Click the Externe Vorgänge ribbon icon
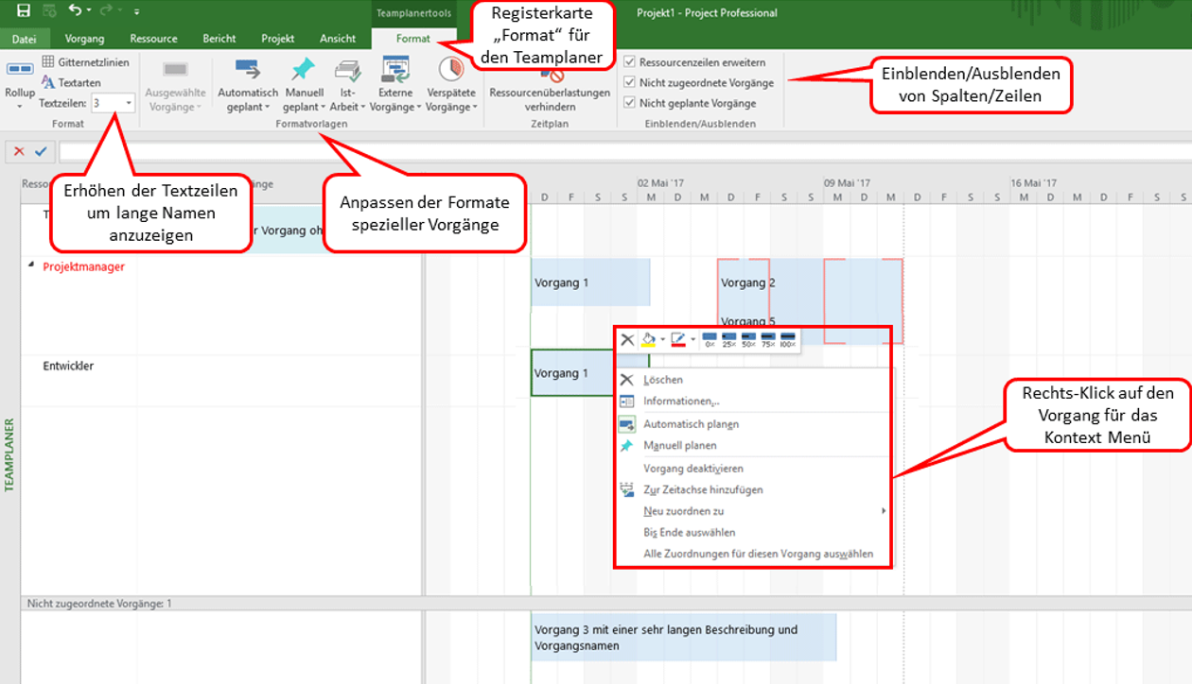Viewport: 1192px width, 684px height. 394,71
